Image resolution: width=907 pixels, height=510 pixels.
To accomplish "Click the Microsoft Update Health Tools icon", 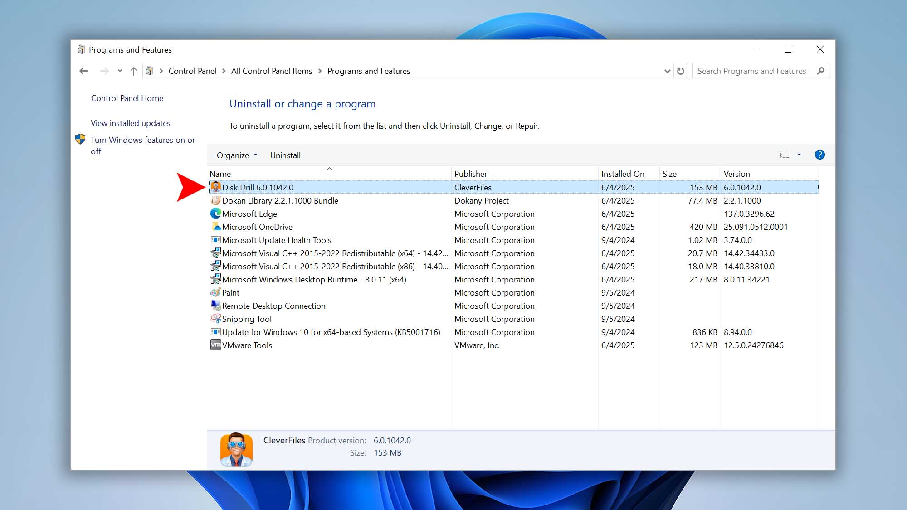I will tap(216, 239).
